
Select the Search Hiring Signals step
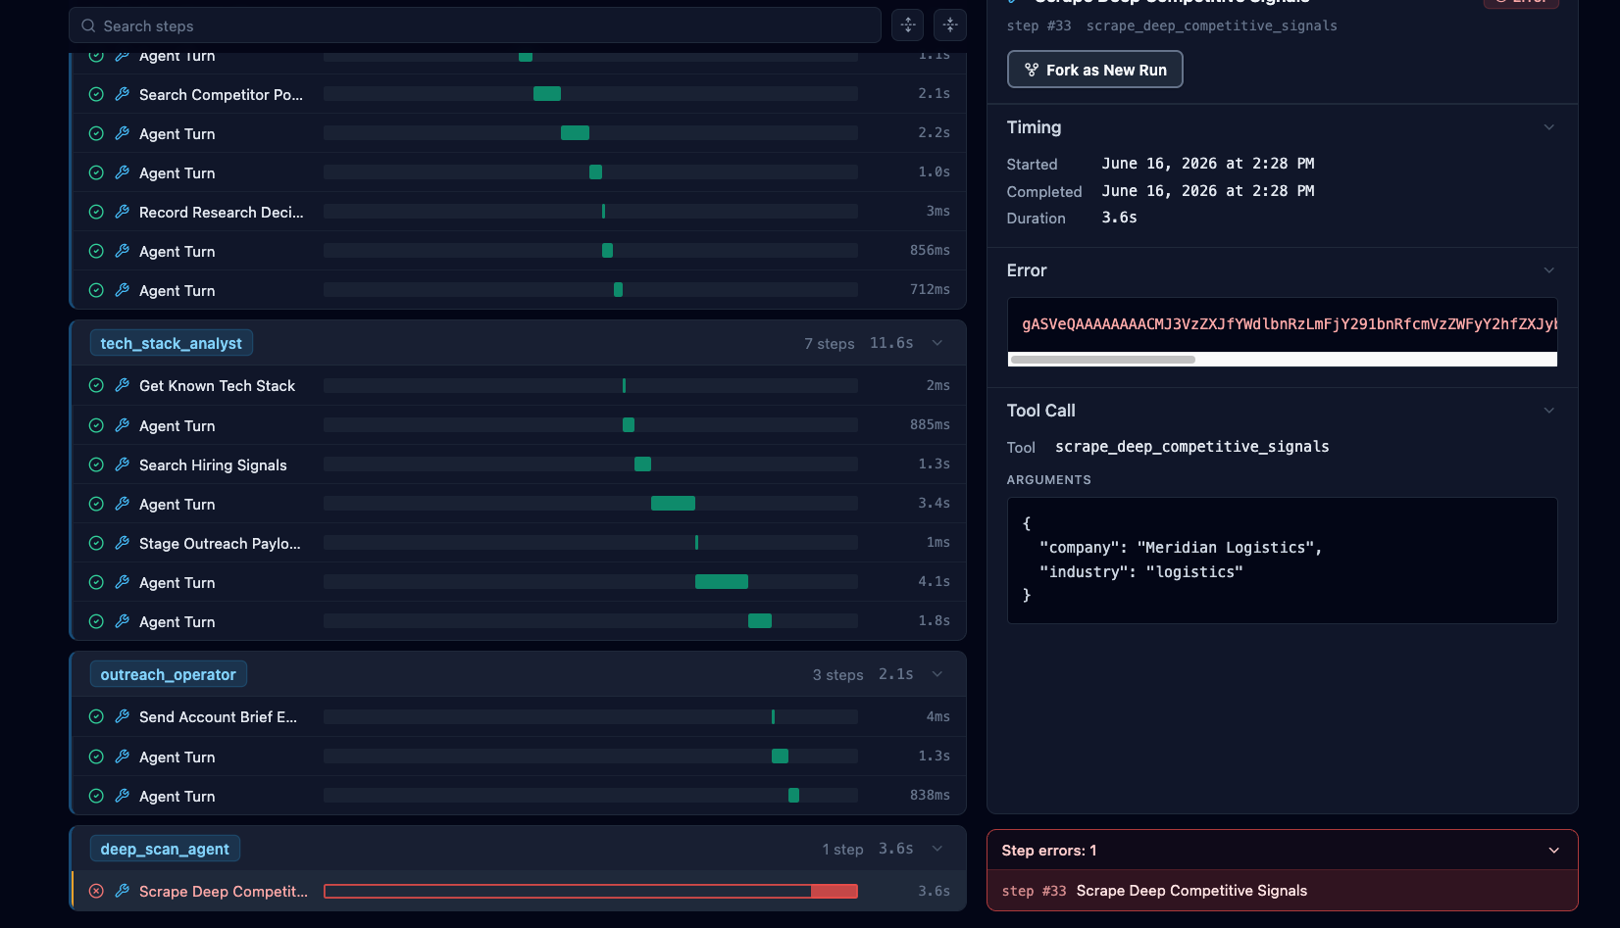point(519,464)
